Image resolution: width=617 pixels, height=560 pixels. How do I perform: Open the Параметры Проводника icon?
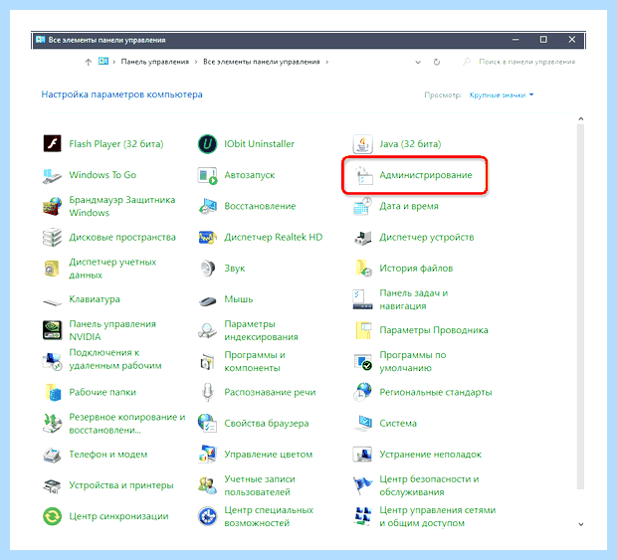pos(363,330)
